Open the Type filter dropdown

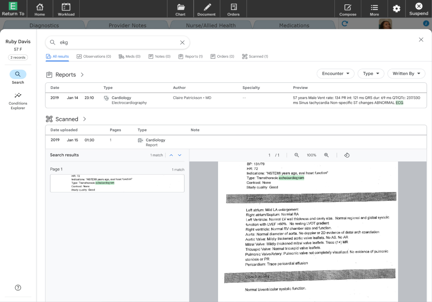[x=371, y=74]
